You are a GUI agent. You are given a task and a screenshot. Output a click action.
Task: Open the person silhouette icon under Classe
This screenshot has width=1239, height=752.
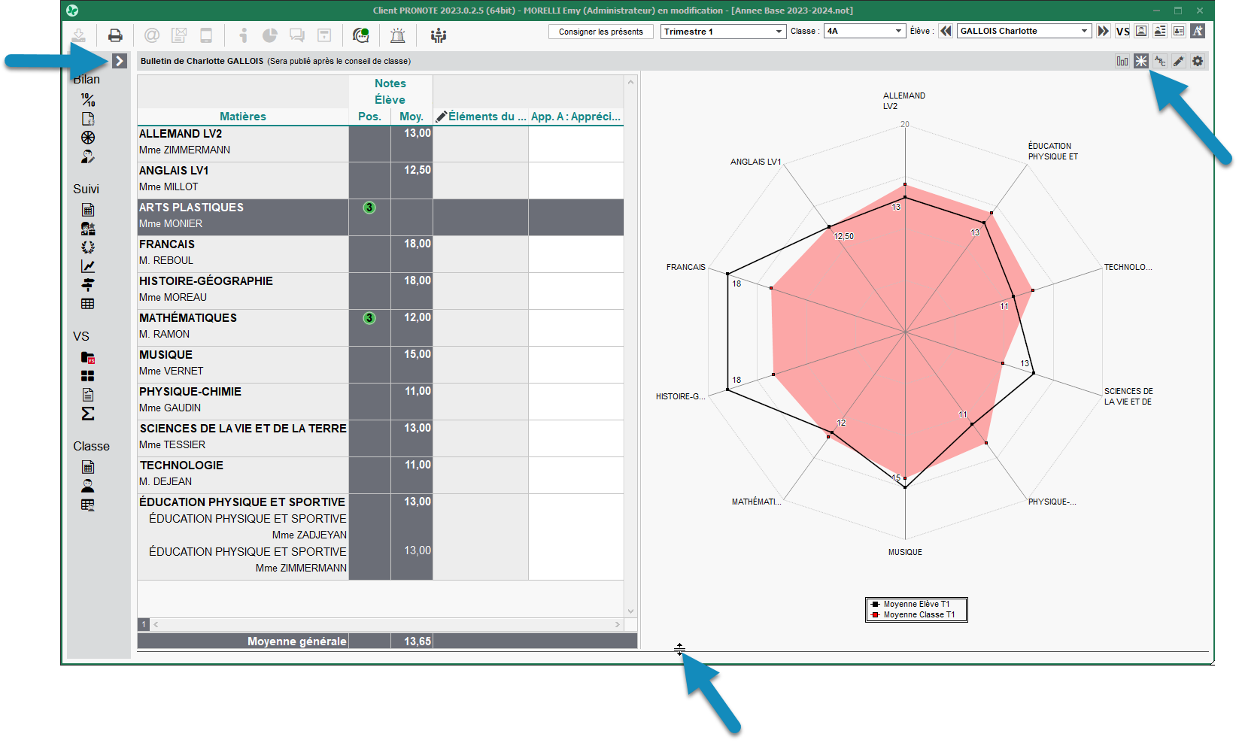click(x=88, y=486)
